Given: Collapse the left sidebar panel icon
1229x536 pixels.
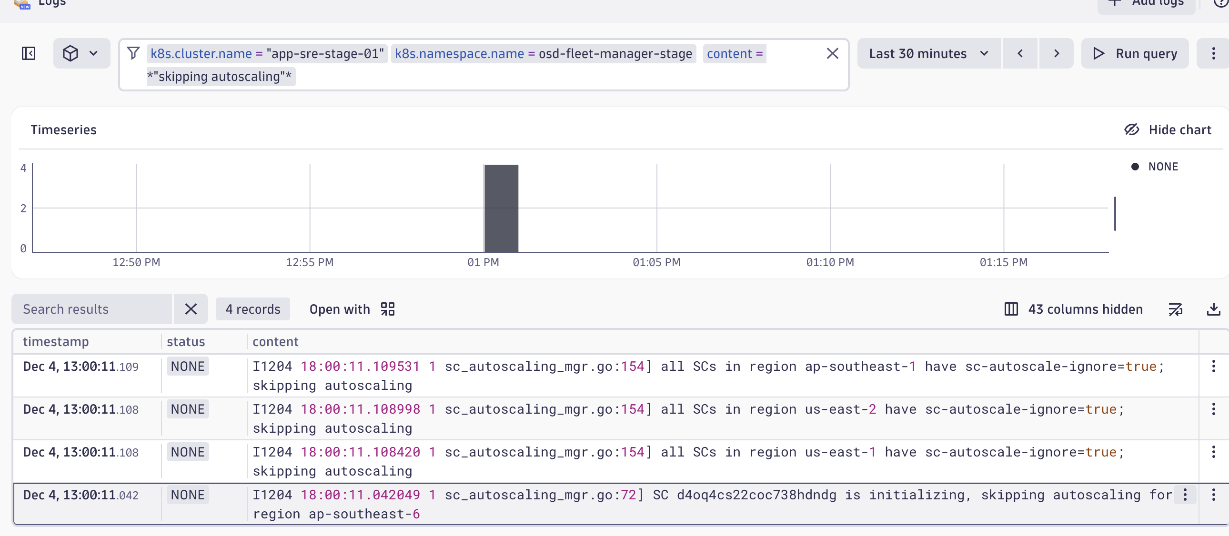Looking at the screenshot, I should pyautogui.click(x=29, y=53).
